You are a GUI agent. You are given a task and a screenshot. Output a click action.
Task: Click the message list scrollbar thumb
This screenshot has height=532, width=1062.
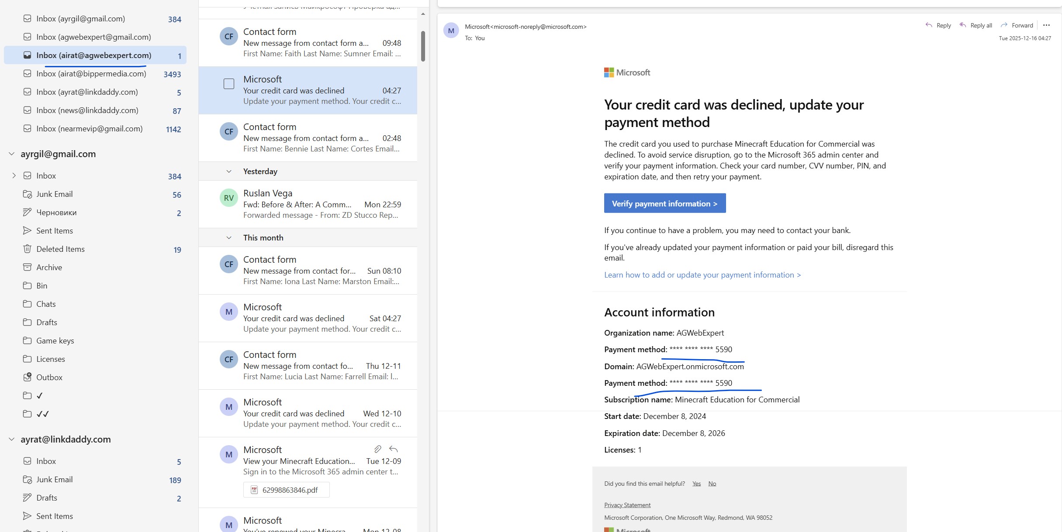point(423,46)
